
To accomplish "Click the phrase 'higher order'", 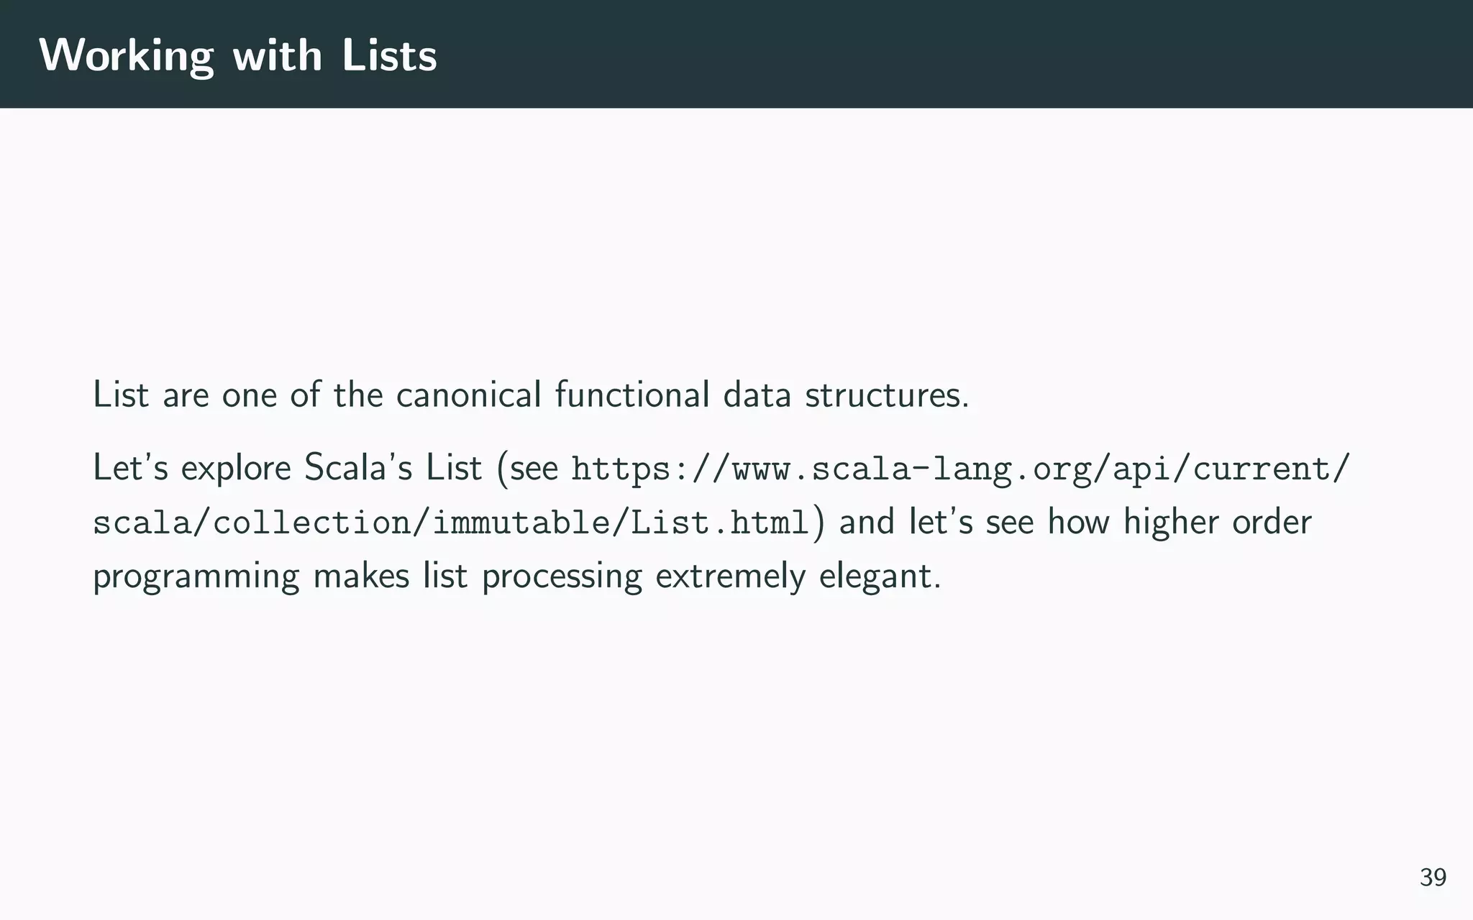I will [x=1217, y=522].
